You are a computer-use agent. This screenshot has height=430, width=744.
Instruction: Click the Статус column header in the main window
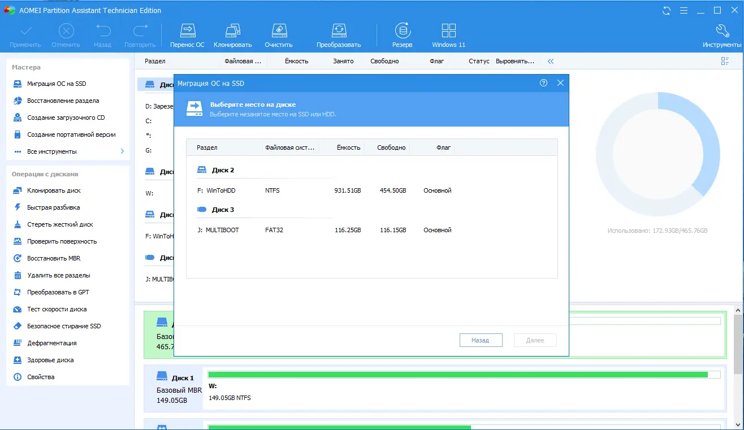tap(479, 61)
